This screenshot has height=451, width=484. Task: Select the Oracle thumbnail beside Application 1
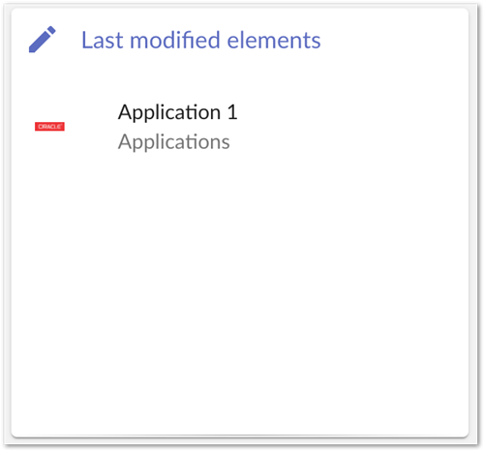pos(49,127)
